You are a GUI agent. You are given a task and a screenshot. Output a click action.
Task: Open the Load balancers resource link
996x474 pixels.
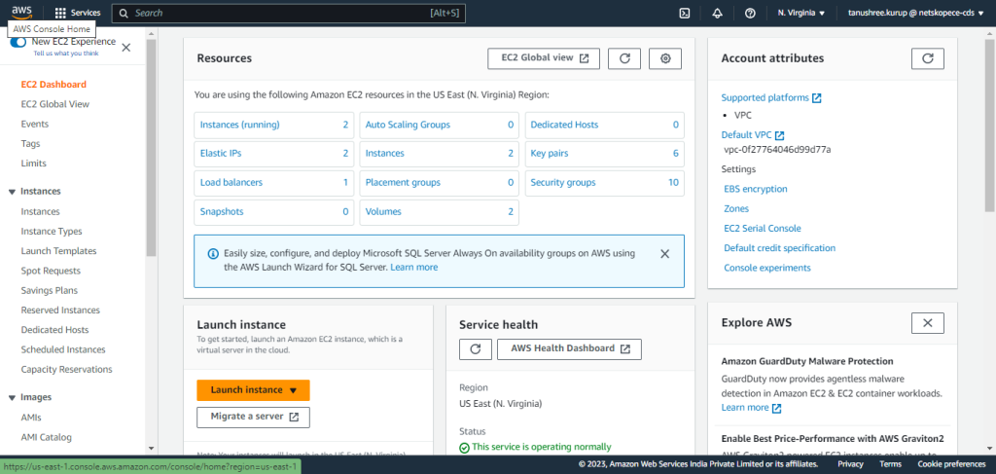coord(231,182)
